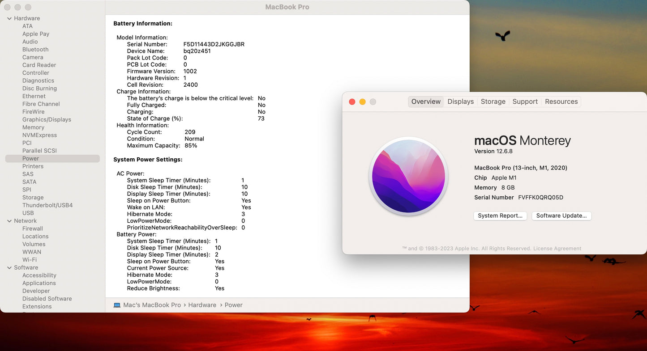Select SAS in the sidebar
This screenshot has height=351, width=647.
coord(28,174)
